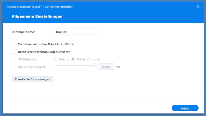206x116 pixels.
Task: Click the 'CPU-Priorität:' label
Action: 28,60
